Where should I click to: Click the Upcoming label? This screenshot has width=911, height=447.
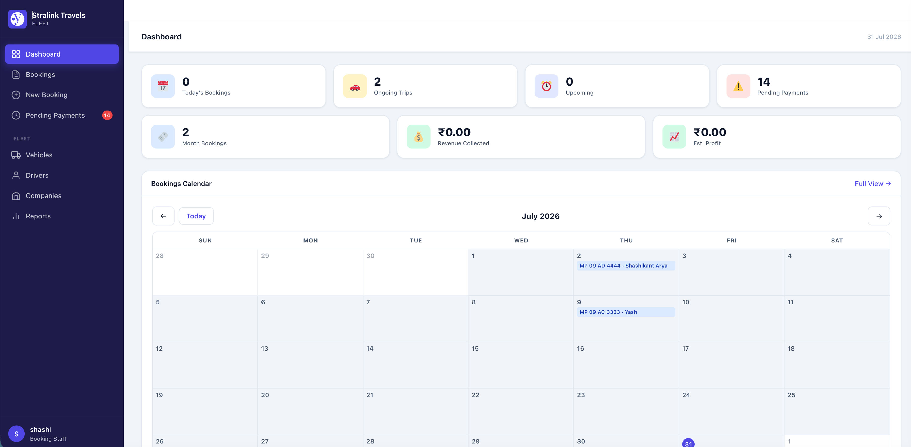[x=580, y=93]
